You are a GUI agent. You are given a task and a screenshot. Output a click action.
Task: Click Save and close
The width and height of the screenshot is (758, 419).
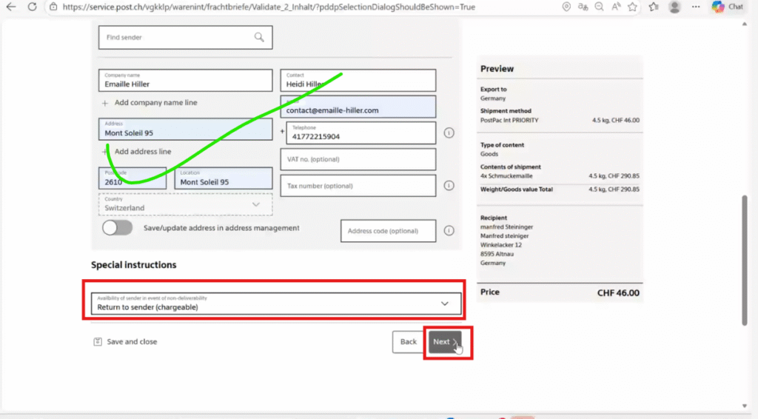tap(131, 342)
